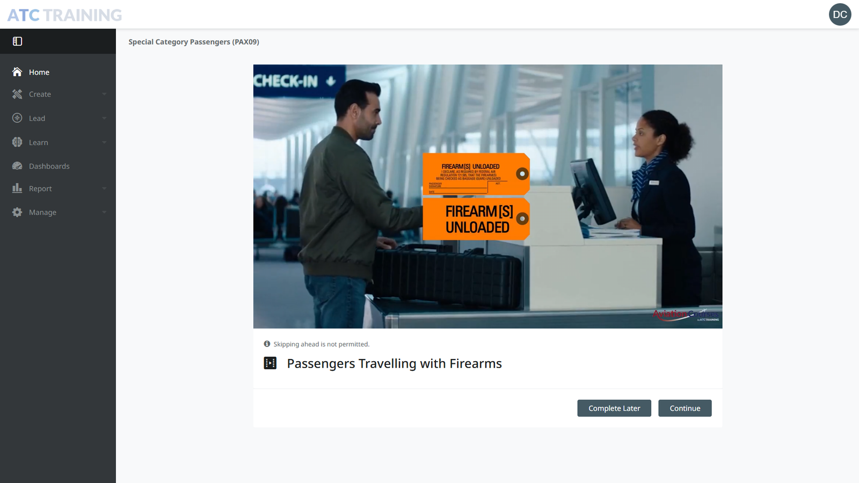Click the Learn globe icon

click(17, 142)
